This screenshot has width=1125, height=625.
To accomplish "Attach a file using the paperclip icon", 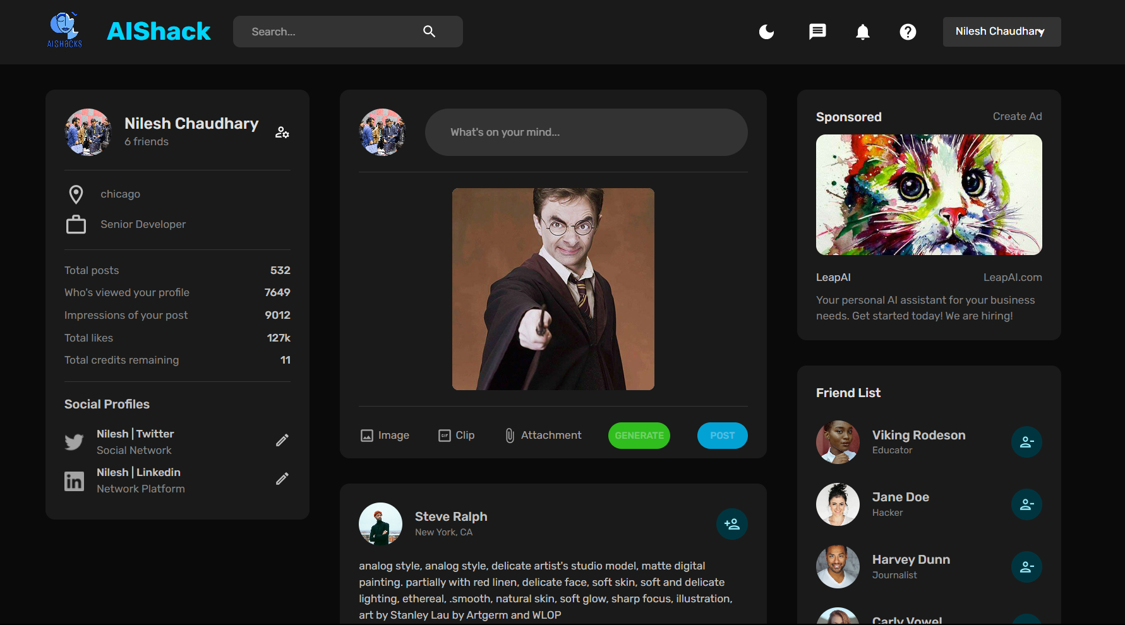I will click(x=509, y=435).
